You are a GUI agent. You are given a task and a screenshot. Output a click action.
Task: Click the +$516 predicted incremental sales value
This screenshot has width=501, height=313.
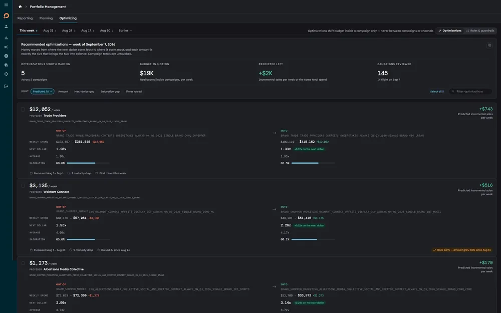(485, 185)
